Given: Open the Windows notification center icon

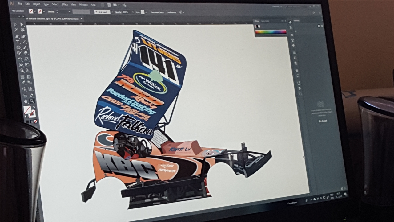Looking at the screenshot, I should point(345,194).
